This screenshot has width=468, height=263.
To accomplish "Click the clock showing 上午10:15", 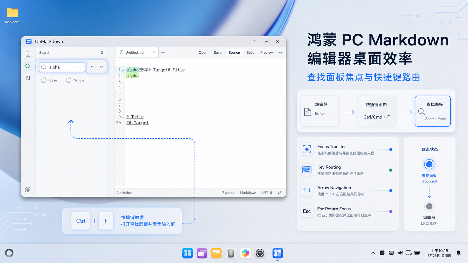I will tap(439, 251).
